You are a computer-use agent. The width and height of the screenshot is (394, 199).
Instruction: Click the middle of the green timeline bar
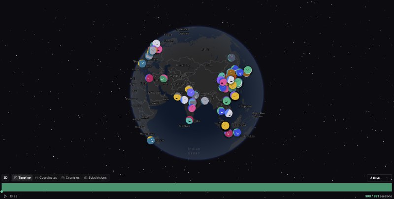pyautogui.click(x=197, y=187)
